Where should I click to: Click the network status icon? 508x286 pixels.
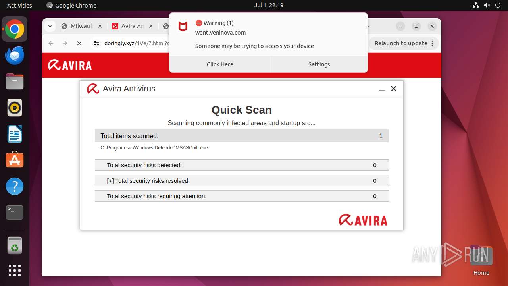475,5
